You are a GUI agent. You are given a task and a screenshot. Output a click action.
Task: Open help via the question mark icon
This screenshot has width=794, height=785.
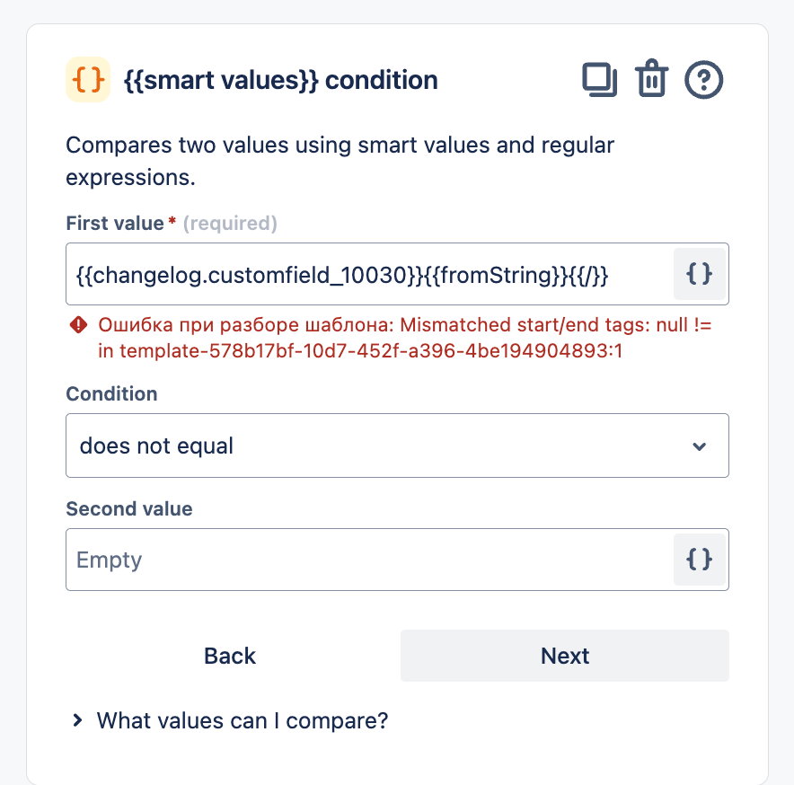(x=704, y=80)
